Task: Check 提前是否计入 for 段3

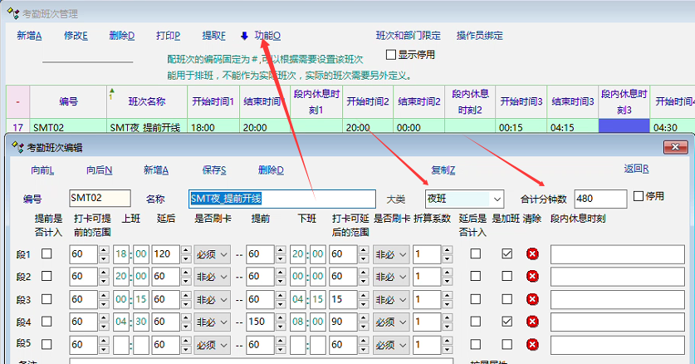Action: tap(46, 299)
